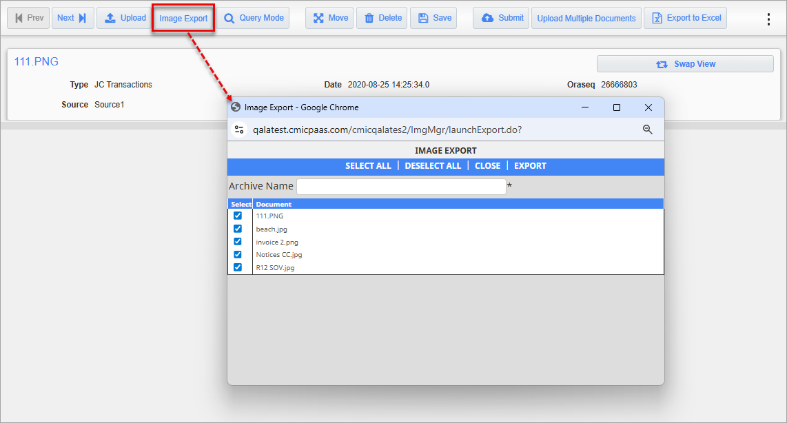Screen dimensions: 787x423
Task: Click the Upload Multiple Documents button
Action: [586, 18]
